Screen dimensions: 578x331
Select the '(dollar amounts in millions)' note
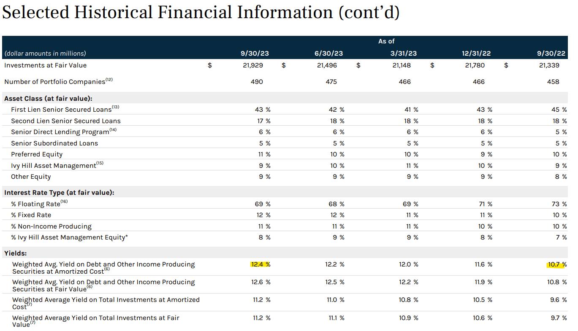click(x=45, y=54)
